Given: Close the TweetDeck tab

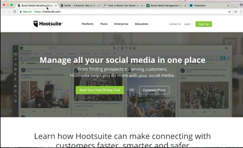Looking at the screenshot, I should coord(228,6).
